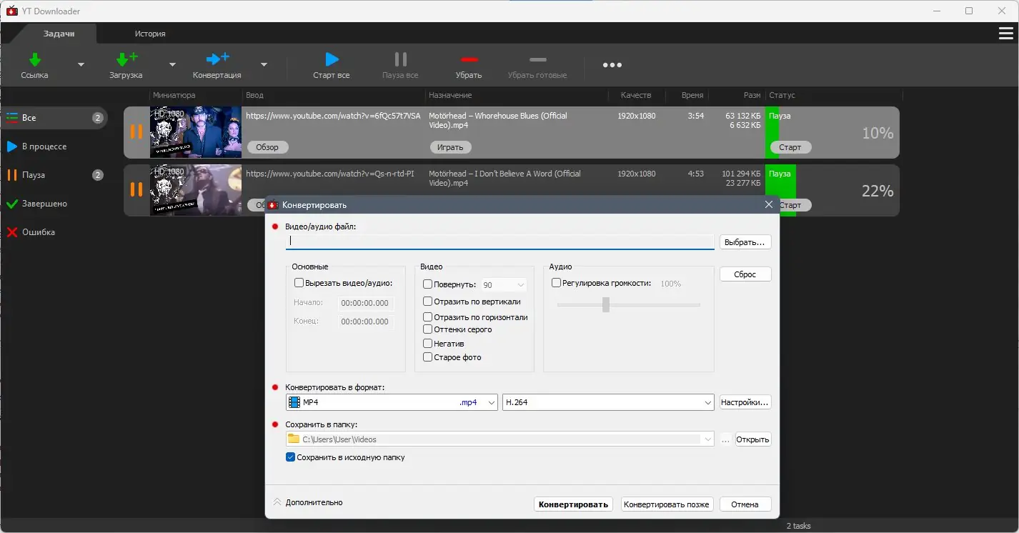Image resolution: width=1019 pixels, height=533 pixels.
Task: Open the MP4 format dropdown
Action: click(392, 402)
